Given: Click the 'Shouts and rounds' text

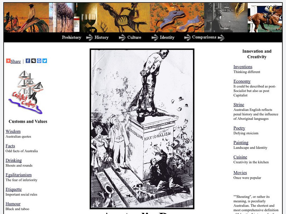Looking at the screenshot, I should 19,165.
